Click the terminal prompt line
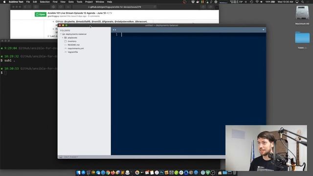Viewport: 313px width, 176px height. (x=29, y=73)
